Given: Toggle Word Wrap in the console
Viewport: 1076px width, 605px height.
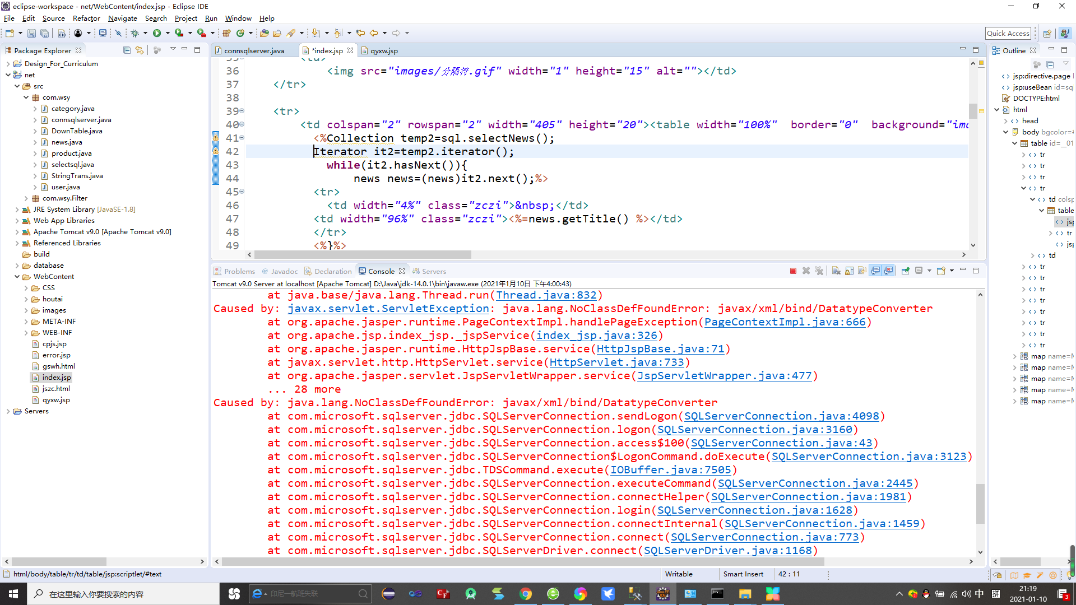Looking at the screenshot, I should tap(862, 271).
